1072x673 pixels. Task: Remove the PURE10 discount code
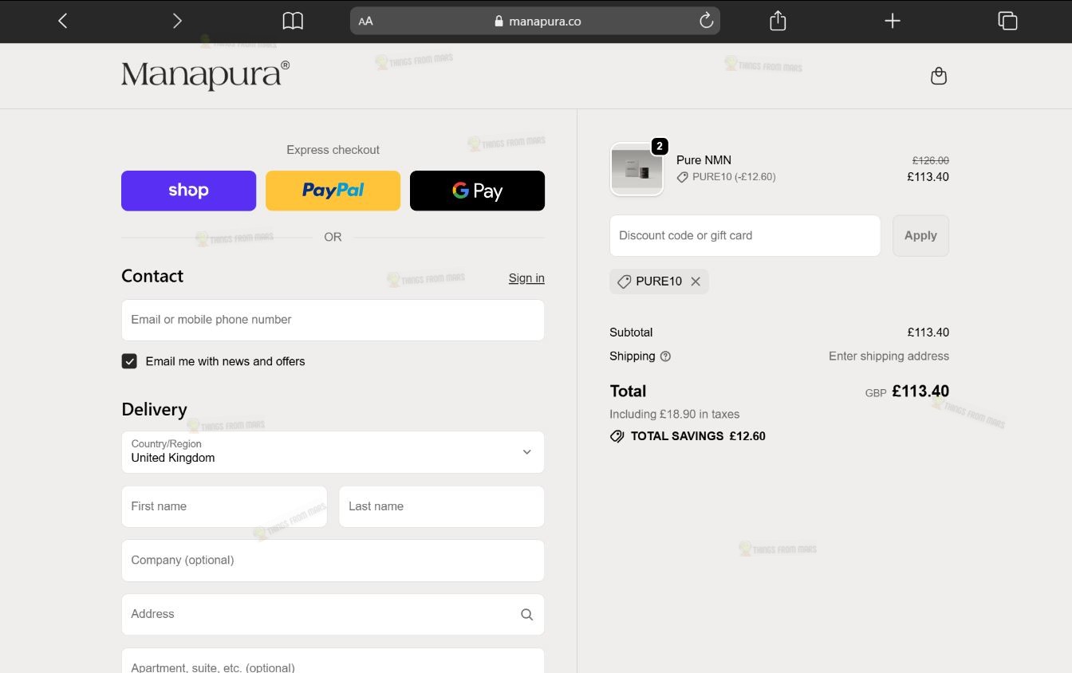click(x=696, y=281)
